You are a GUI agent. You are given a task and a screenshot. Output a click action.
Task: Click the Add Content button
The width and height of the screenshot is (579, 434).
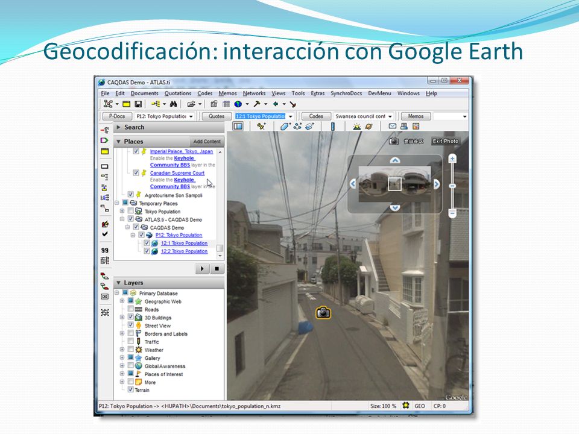[207, 141]
